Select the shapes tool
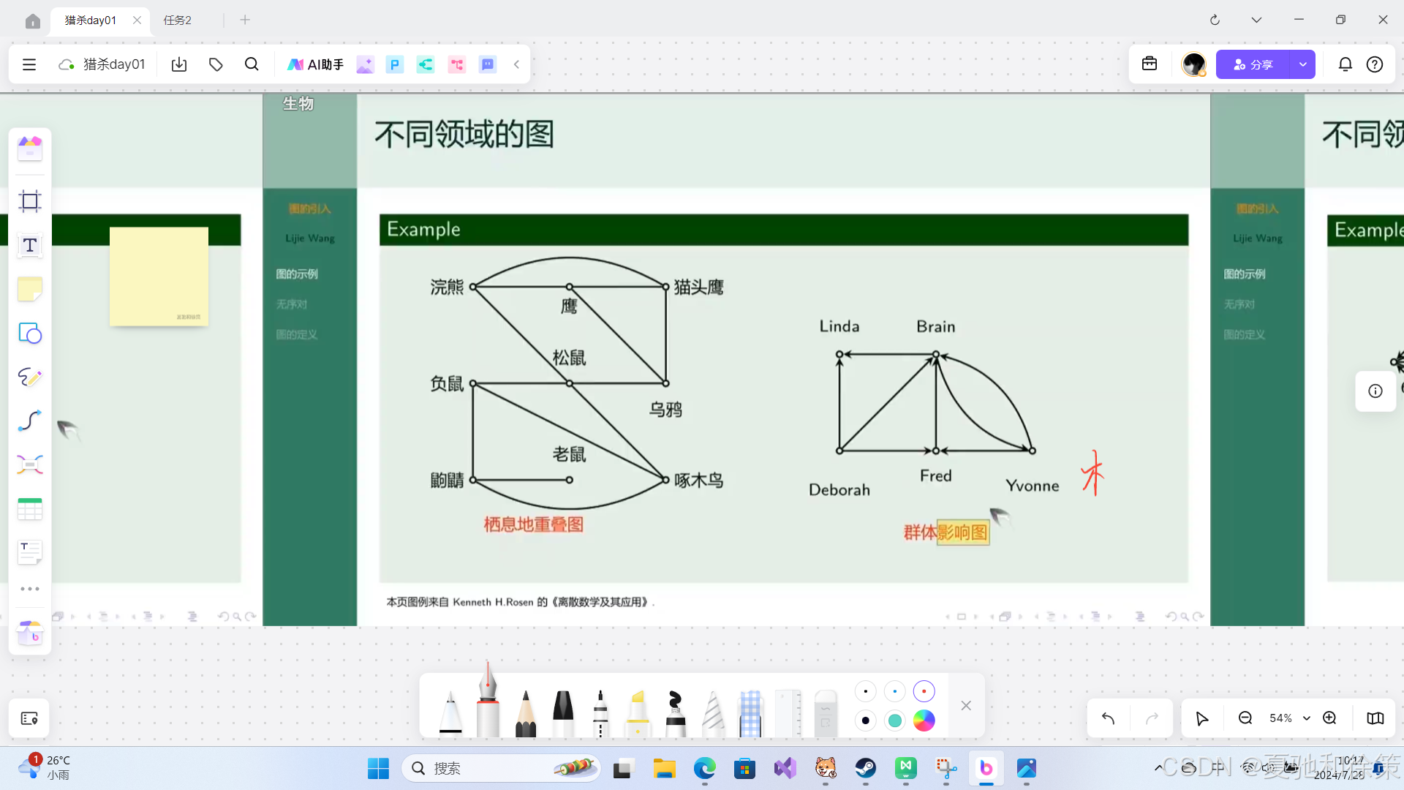This screenshot has height=790, width=1404. [30, 334]
